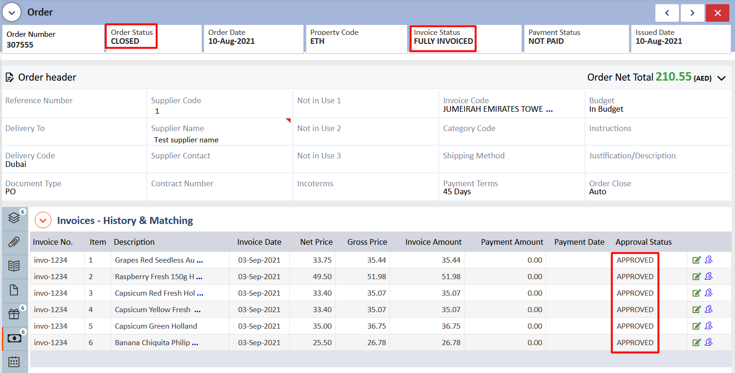735x373 pixels.
Task: Click Property Code ETH box
Action: [x=357, y=39]
